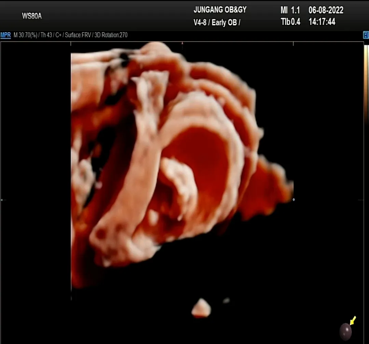The height and width of the screenshot is (344, 369).
Task: Click the top center ROI marker
Action: pyautogui.click(x=182, y=43)
